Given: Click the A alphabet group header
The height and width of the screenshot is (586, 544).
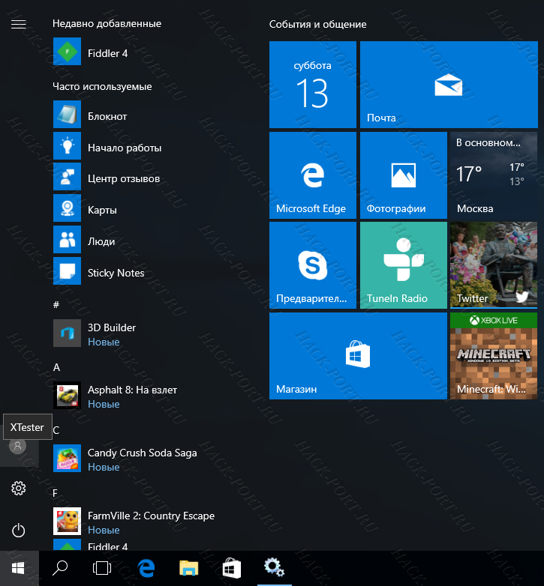Looking at the screenshot, I should coord(56,367).
